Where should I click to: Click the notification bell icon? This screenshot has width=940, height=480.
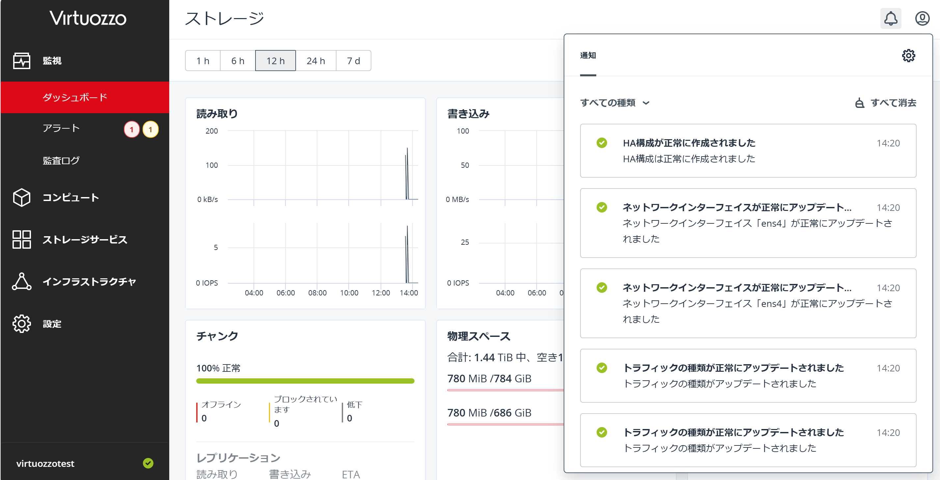click(x=890, y=18)
